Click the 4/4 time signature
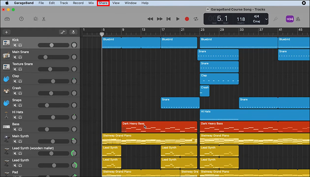 257,16
